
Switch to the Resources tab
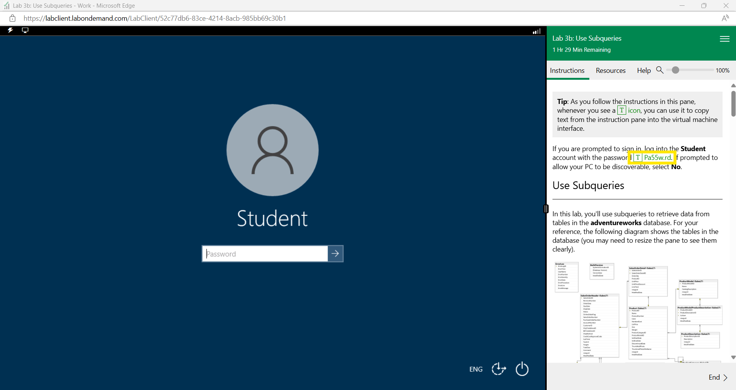click(610, 71)
